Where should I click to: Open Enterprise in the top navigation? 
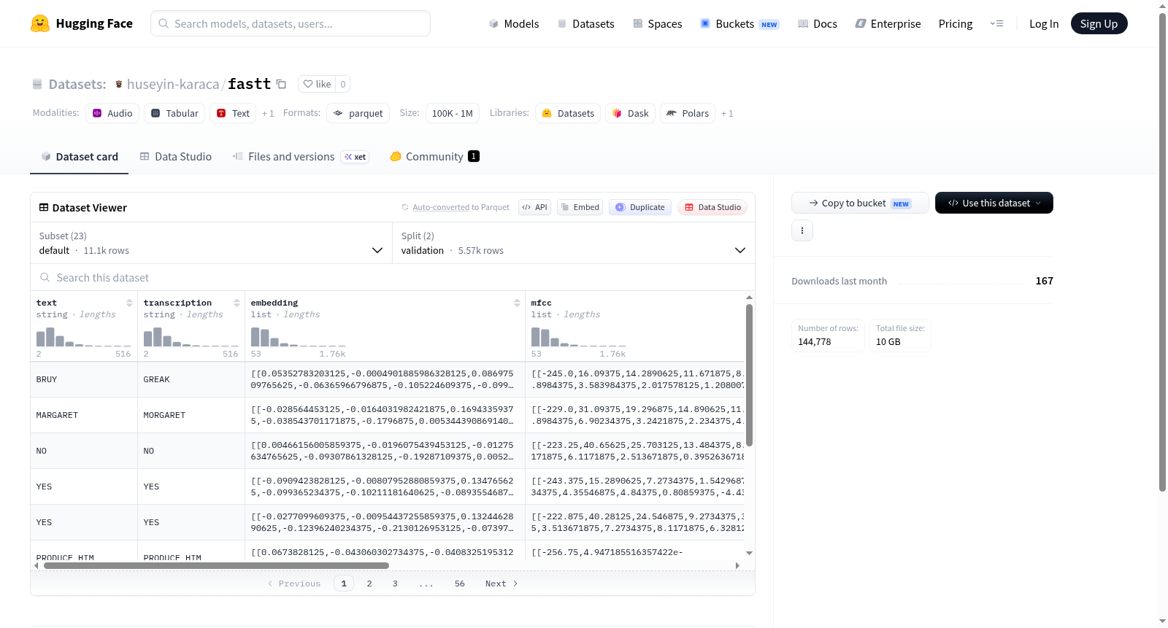click(x=888, y=23)
